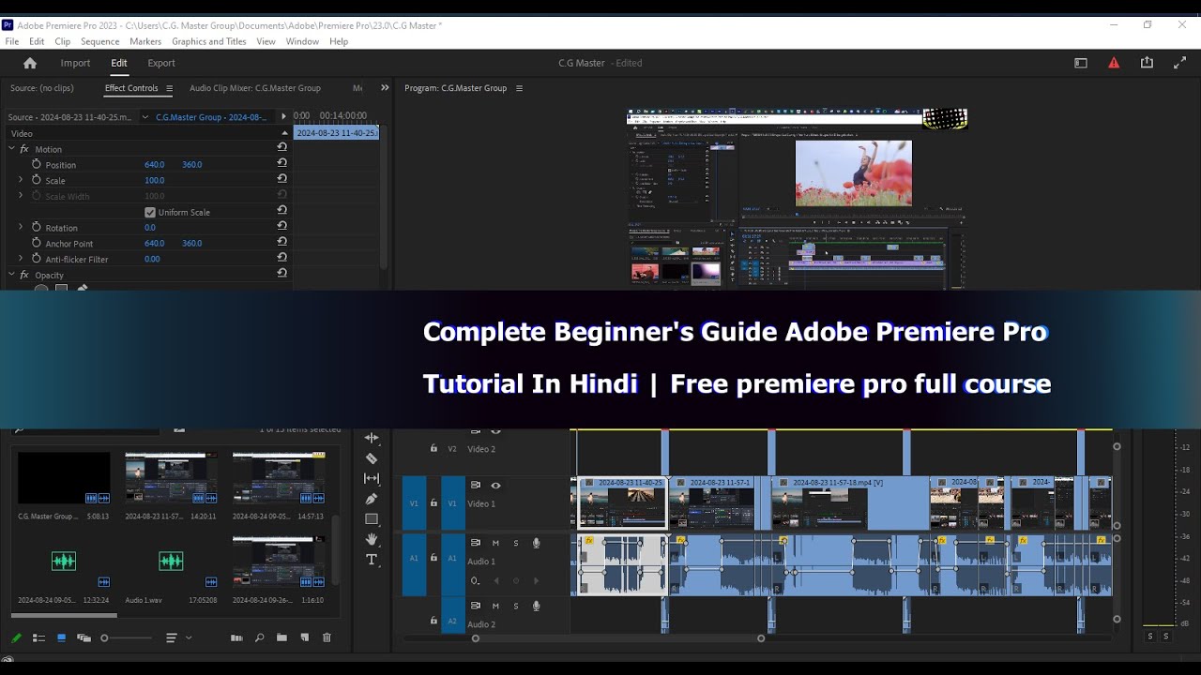Show hidden panel tabs overflow chevrons

384,88
